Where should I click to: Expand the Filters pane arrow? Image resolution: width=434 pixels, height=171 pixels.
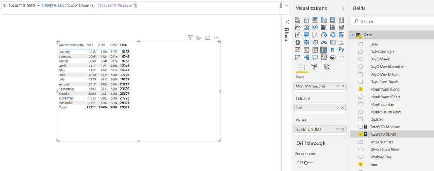click(x=287, y=22)
